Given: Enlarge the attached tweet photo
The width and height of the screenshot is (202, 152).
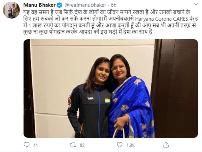Looking at the screenshot, I should [110, 88].
